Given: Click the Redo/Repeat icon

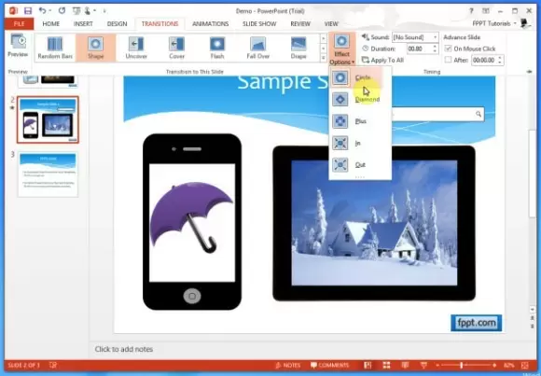Looking at the screenshot, I should (62, 10).
